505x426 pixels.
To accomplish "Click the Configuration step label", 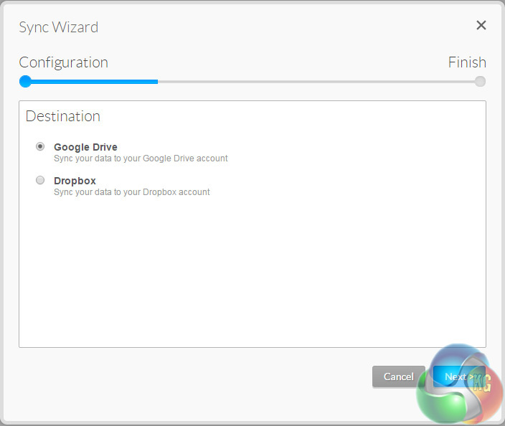I will tap(64, 62).
